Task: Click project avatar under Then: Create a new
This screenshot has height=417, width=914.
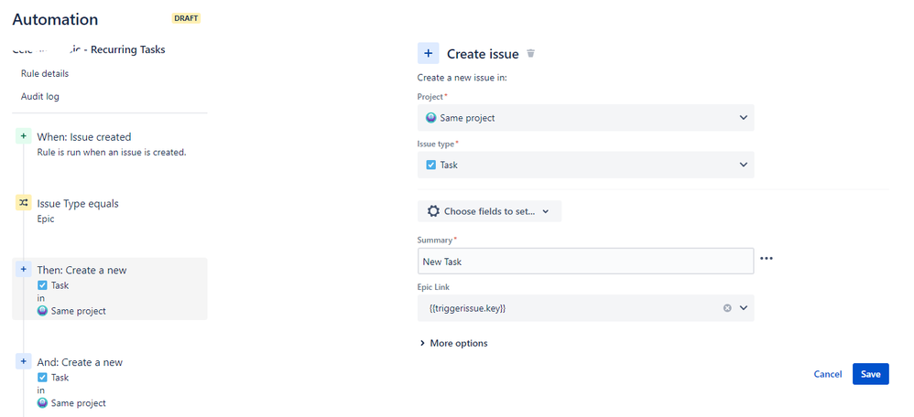Action: (x=42, y=311)
